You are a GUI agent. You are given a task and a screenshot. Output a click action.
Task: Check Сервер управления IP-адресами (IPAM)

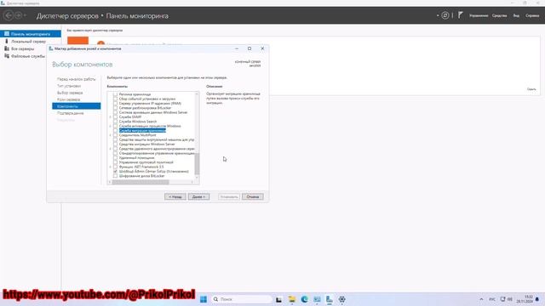tap(115, 104)
